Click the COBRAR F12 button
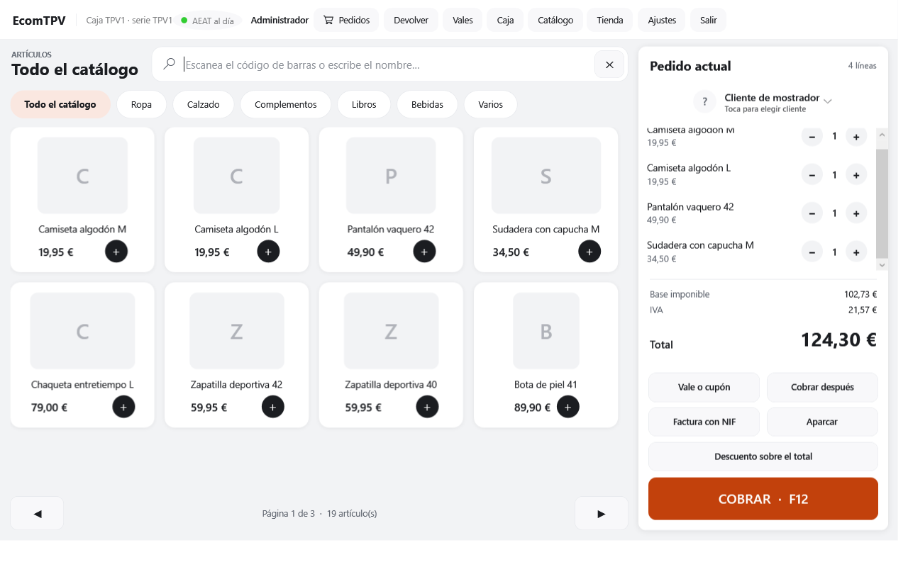This screenshot has width=908, height=567. 763,499
